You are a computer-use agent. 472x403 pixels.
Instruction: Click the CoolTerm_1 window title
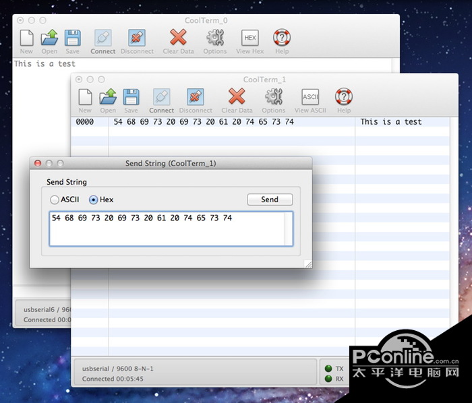264,80
